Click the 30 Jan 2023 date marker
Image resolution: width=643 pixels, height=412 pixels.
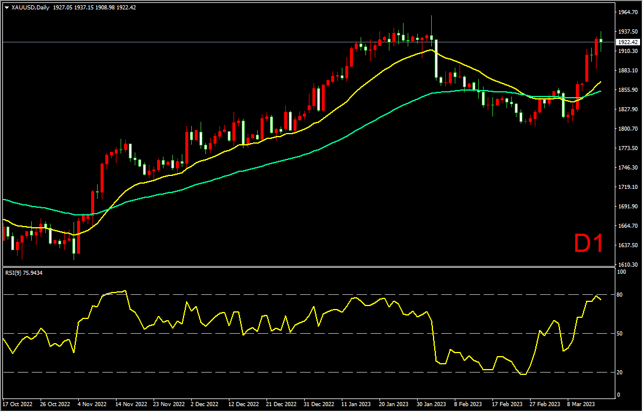[x=432, y=404]
